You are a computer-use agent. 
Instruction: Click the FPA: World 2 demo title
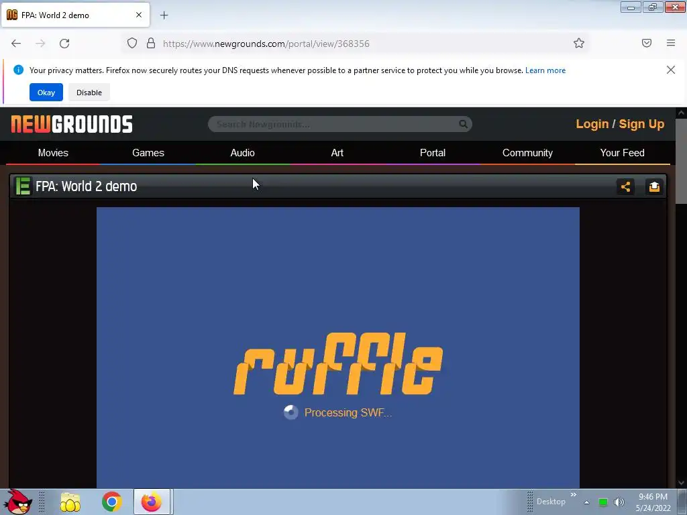click(87, 186)
